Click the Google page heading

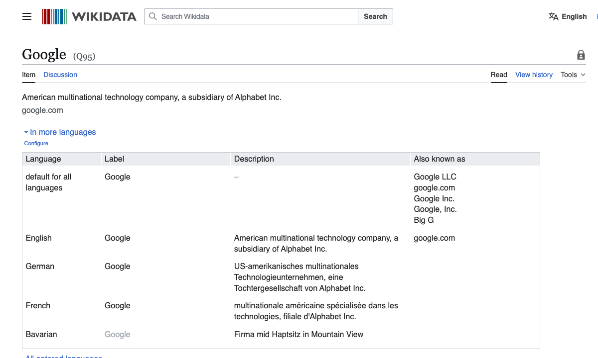[x=44, y=54]
